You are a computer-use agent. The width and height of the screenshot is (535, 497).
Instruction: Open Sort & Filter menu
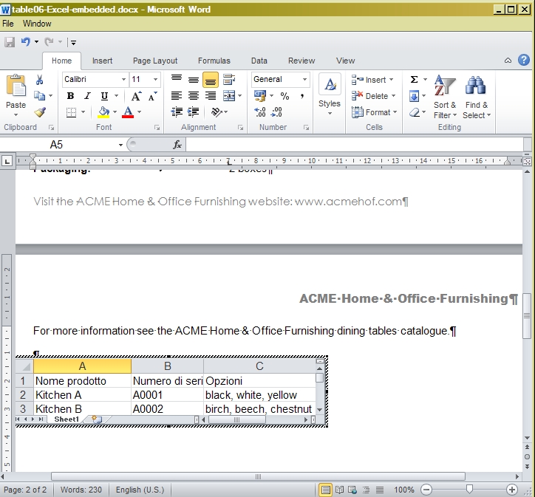445,97
